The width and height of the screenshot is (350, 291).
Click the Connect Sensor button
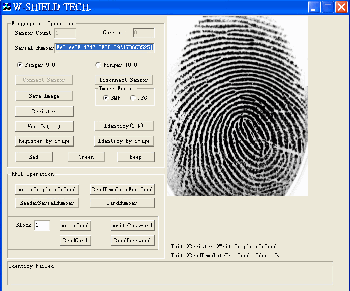click(x=44, y=80)
